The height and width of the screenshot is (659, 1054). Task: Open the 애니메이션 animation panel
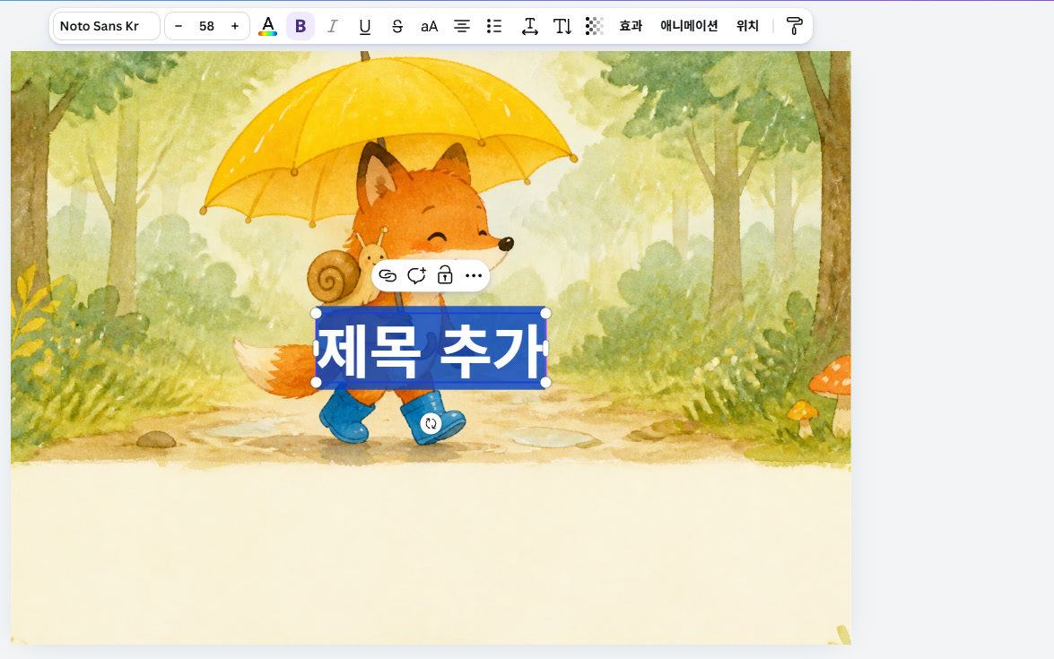[x=689, y=26]
